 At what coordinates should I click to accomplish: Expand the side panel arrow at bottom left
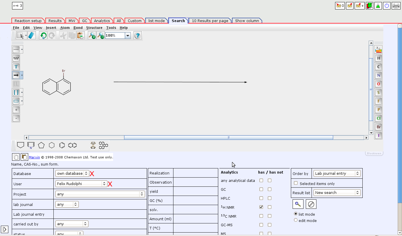(x=5, y=229)
